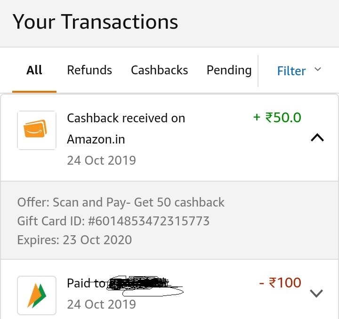Image resolution: width=339 pixels, height=319 pixels.
Task: Show the Pending transactions tab
Action: click(229, 71)
